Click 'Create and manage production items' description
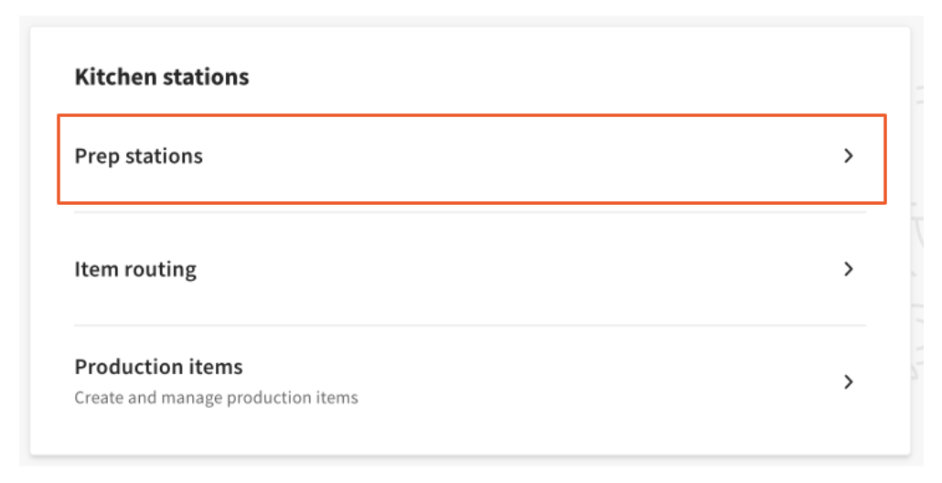Screen dimensions: 942x483 pos(216,398)
